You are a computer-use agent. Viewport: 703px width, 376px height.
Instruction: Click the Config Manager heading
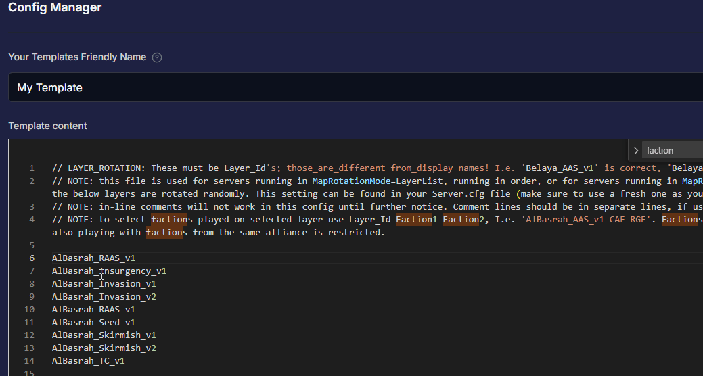pos(55,7)
